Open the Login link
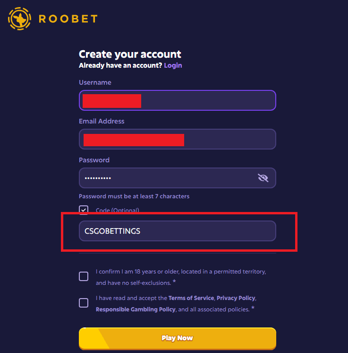 click(x=173, y=65)
